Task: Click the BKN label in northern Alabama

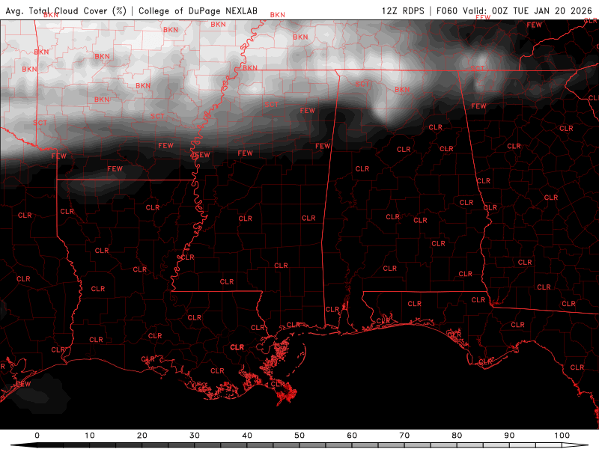Action: 402,90
